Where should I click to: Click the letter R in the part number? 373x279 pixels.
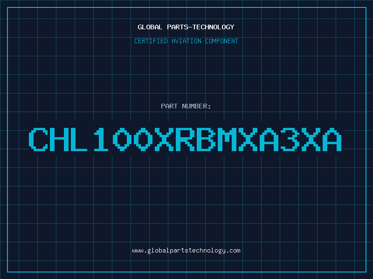(x=185, y=139)
